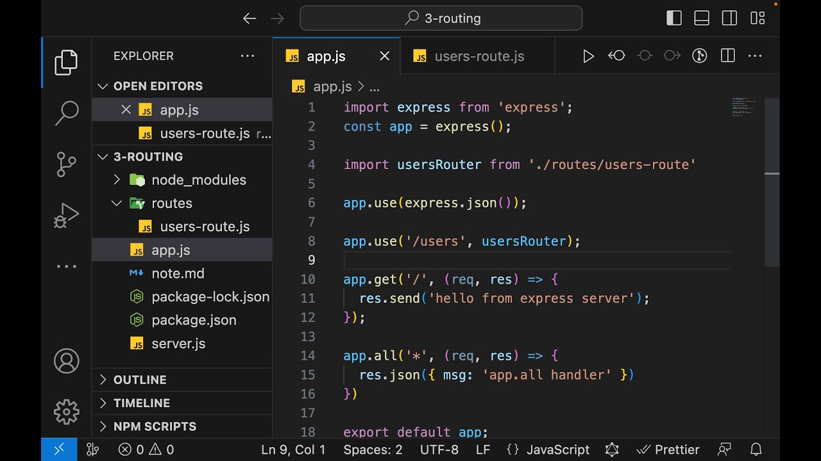The height and width of the screenshot is (461, 821).
Task: Open users-route.js inside routes folder
Action: [x=182, y=227]
